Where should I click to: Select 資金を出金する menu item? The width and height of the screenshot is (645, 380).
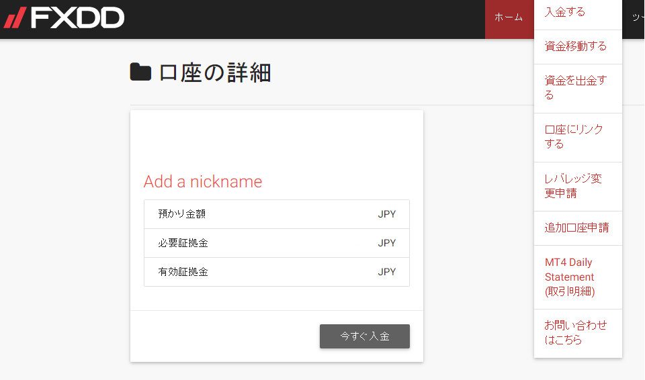point(578,88)
